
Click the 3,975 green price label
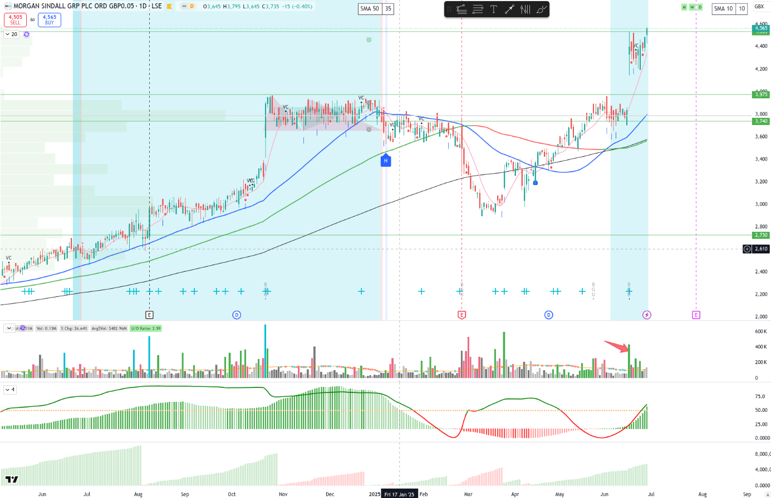click(x=761, y=94)
